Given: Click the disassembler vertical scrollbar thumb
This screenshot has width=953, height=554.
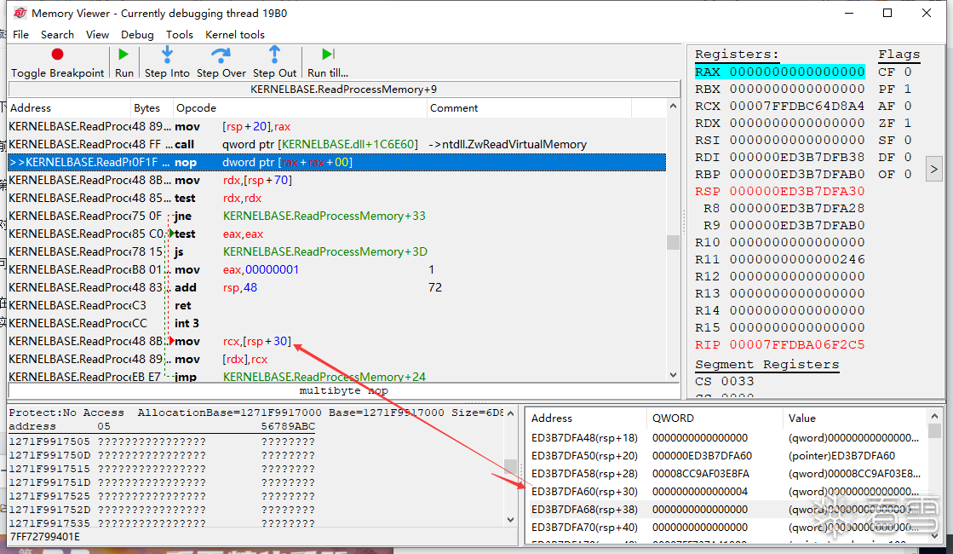Looking at the screenshot, I should 673,242.
